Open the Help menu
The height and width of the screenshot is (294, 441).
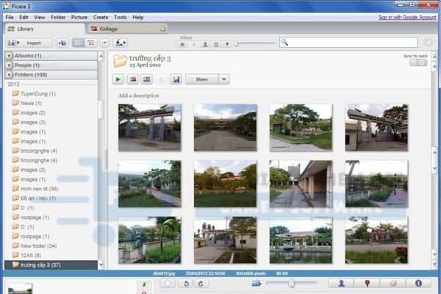(x=138, y=17)
